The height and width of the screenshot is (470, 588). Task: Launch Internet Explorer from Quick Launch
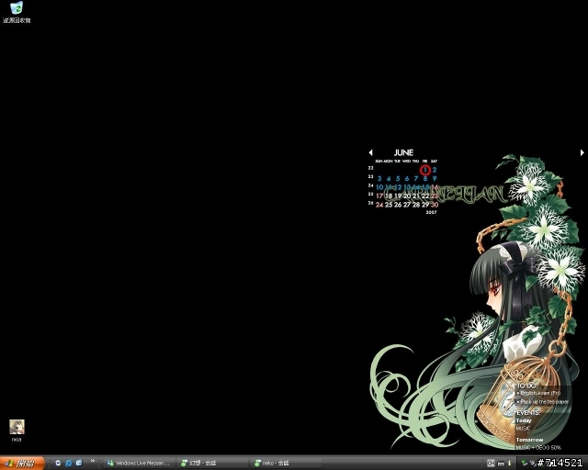click(x=68, y=464)
